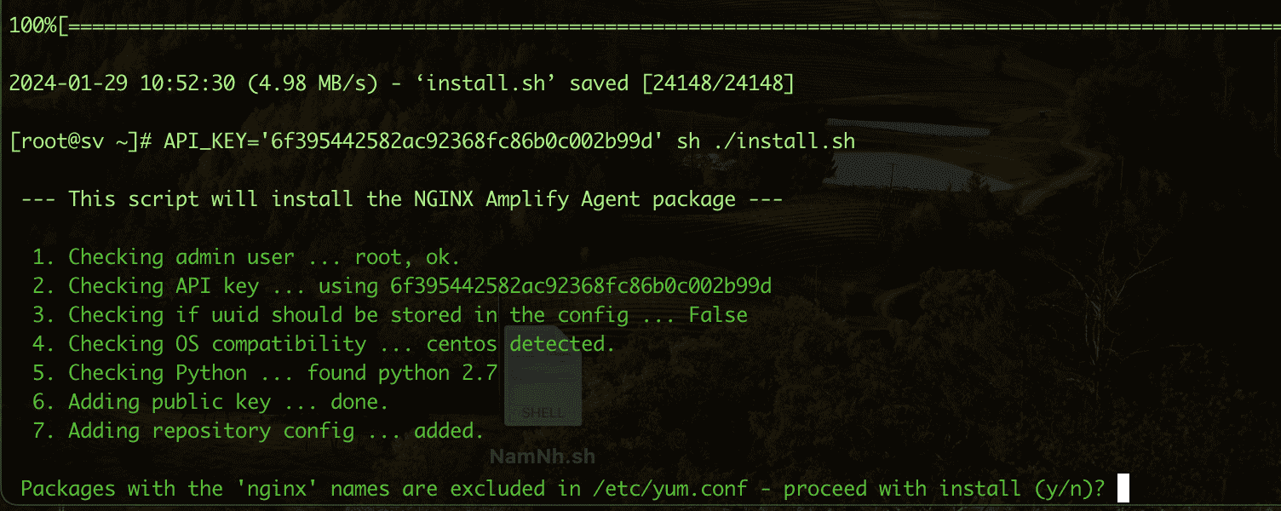
Task: Click the API key shown in step 2
Action: pyautogui.click(x=581, y=286)
